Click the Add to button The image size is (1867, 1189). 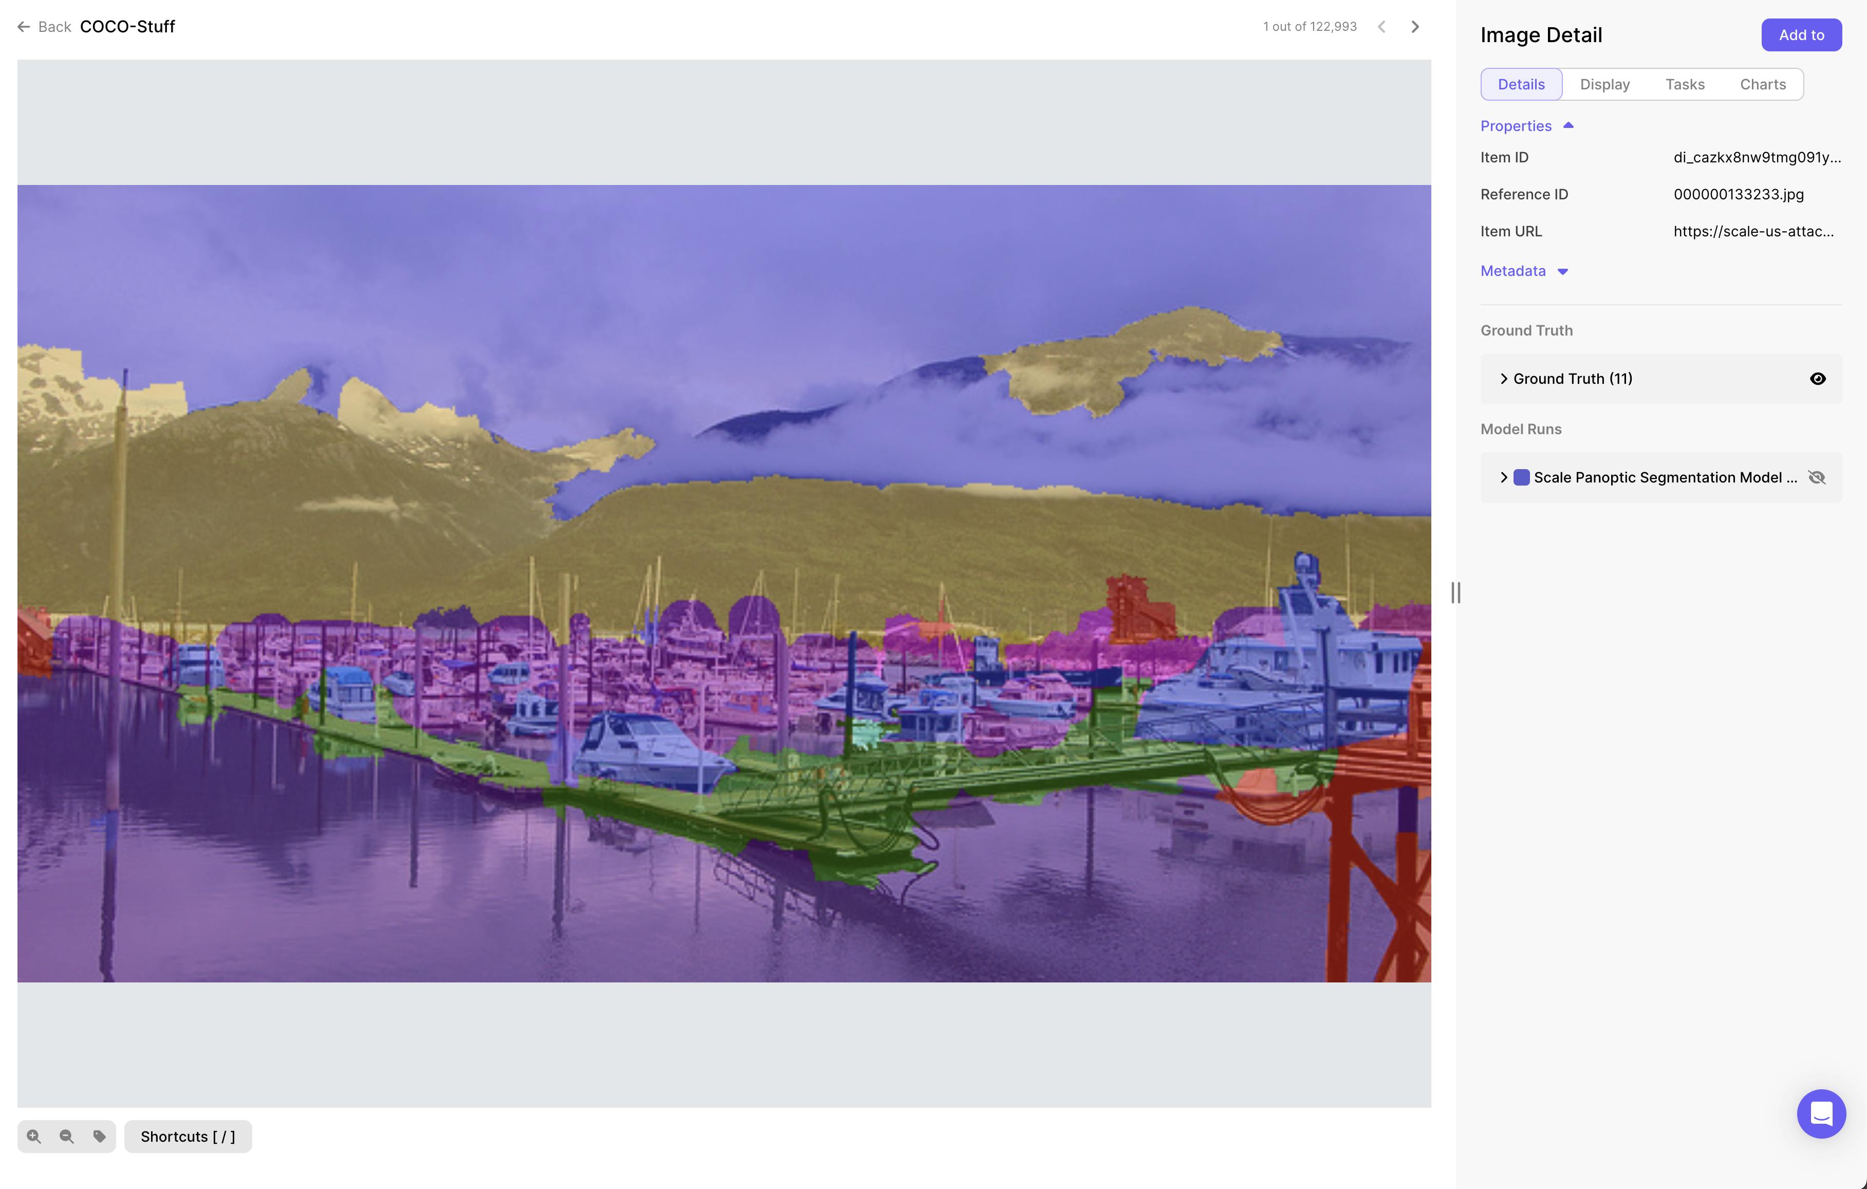[x=1800, y=35]
